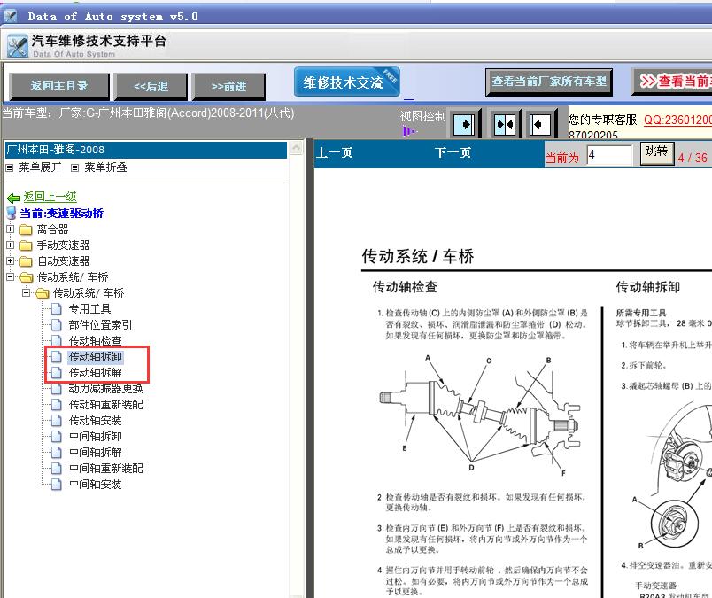
Task: Click the current 变速驱动桥 node icon
Action: point(12,213)
